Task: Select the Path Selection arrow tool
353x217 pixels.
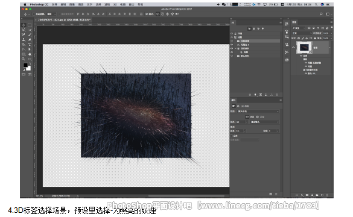Action: click(30, 49)
